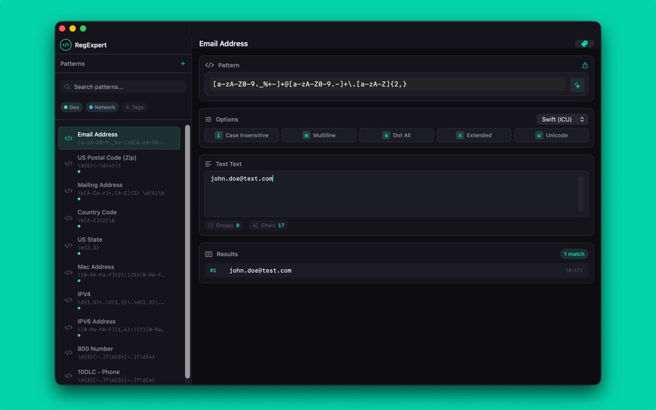Click the code icon of IPV4

[x=68, y=300]
